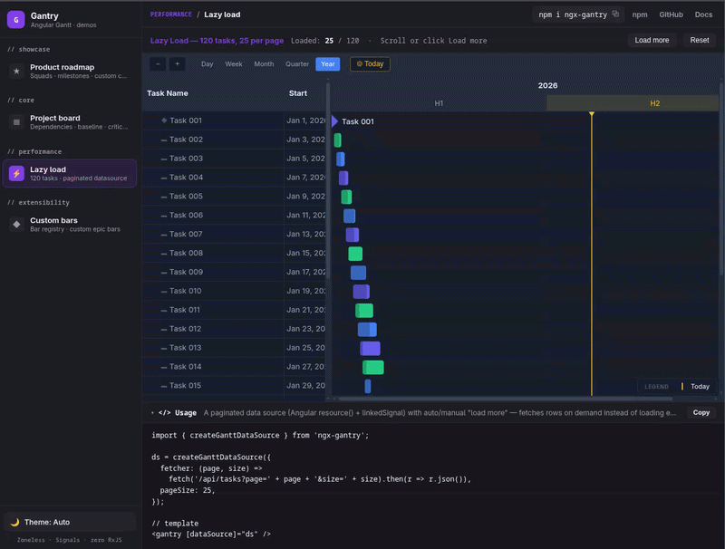Screen dimensions: 725x549
Task: Open the Lazy load demo
Action: click(70, 173)
